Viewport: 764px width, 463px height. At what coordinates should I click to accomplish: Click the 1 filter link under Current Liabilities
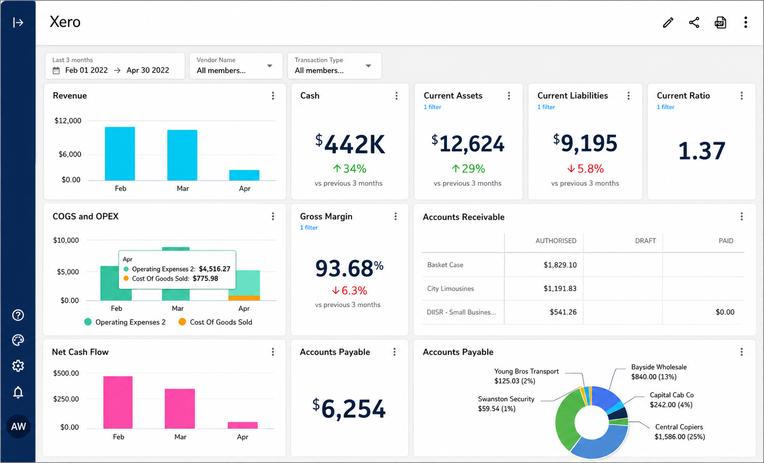[546, 107]
